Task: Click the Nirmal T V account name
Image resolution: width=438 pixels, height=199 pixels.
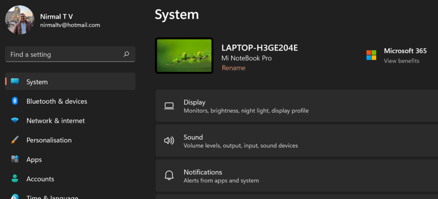Action: tap(56, 17)
